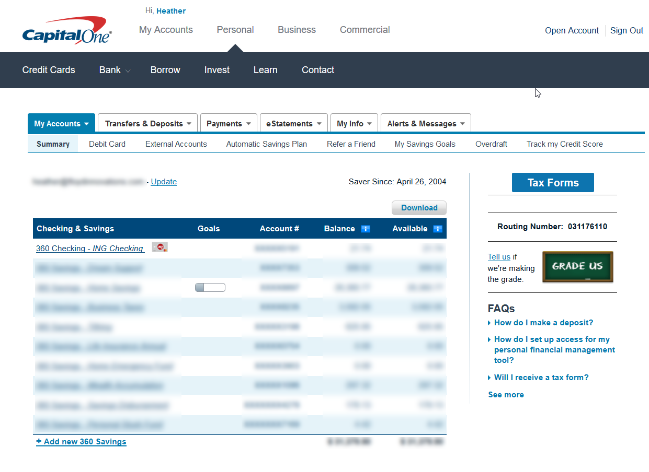
Task: Select the Commercial nav item
Action: point(365,30)
